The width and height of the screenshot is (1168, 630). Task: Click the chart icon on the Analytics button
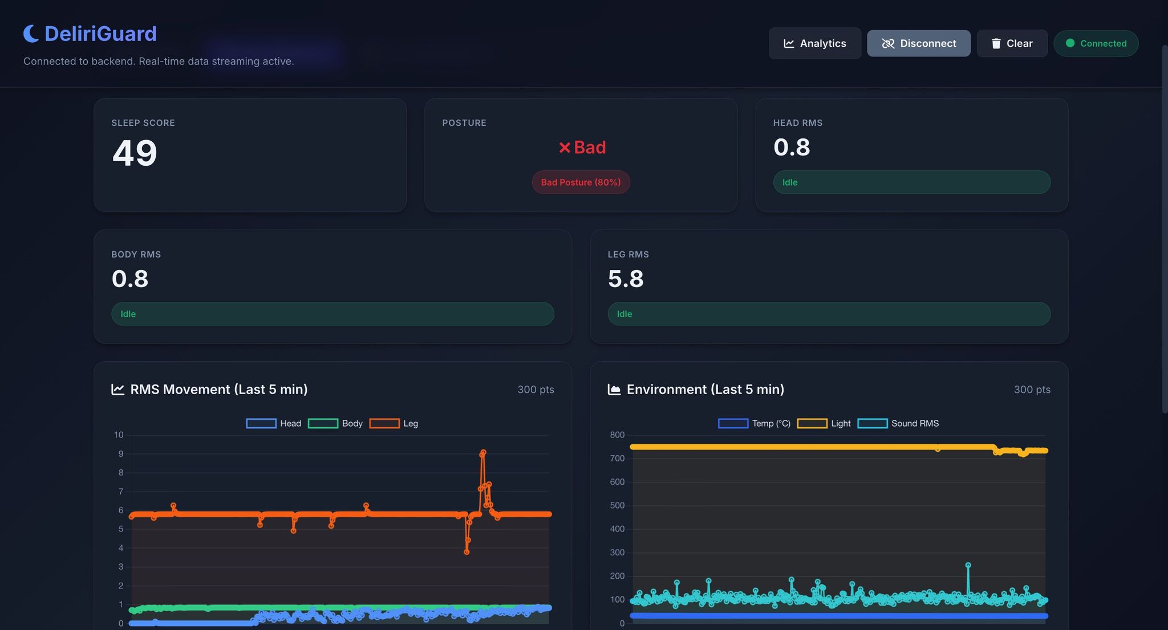pyautogui.click(x=790, y=43)
